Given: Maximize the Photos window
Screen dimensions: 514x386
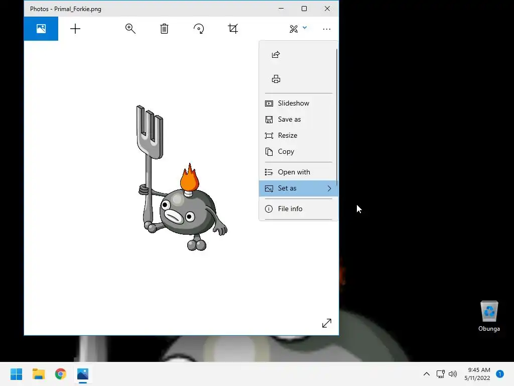Looking at the screenshot, I should (x=304, y=9).
